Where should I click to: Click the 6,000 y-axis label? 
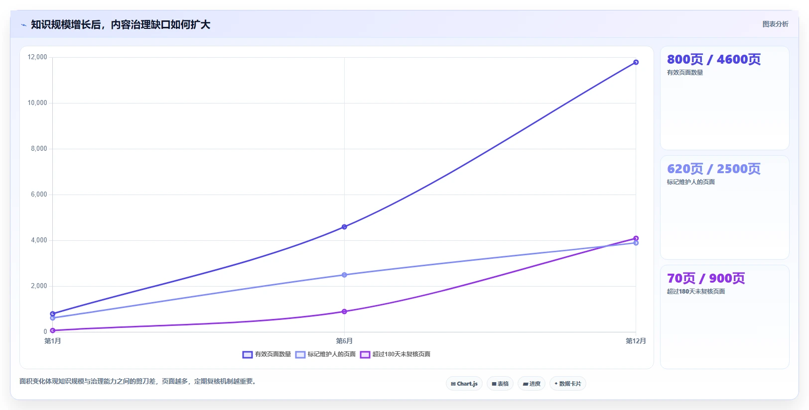[x=39, y=195]
